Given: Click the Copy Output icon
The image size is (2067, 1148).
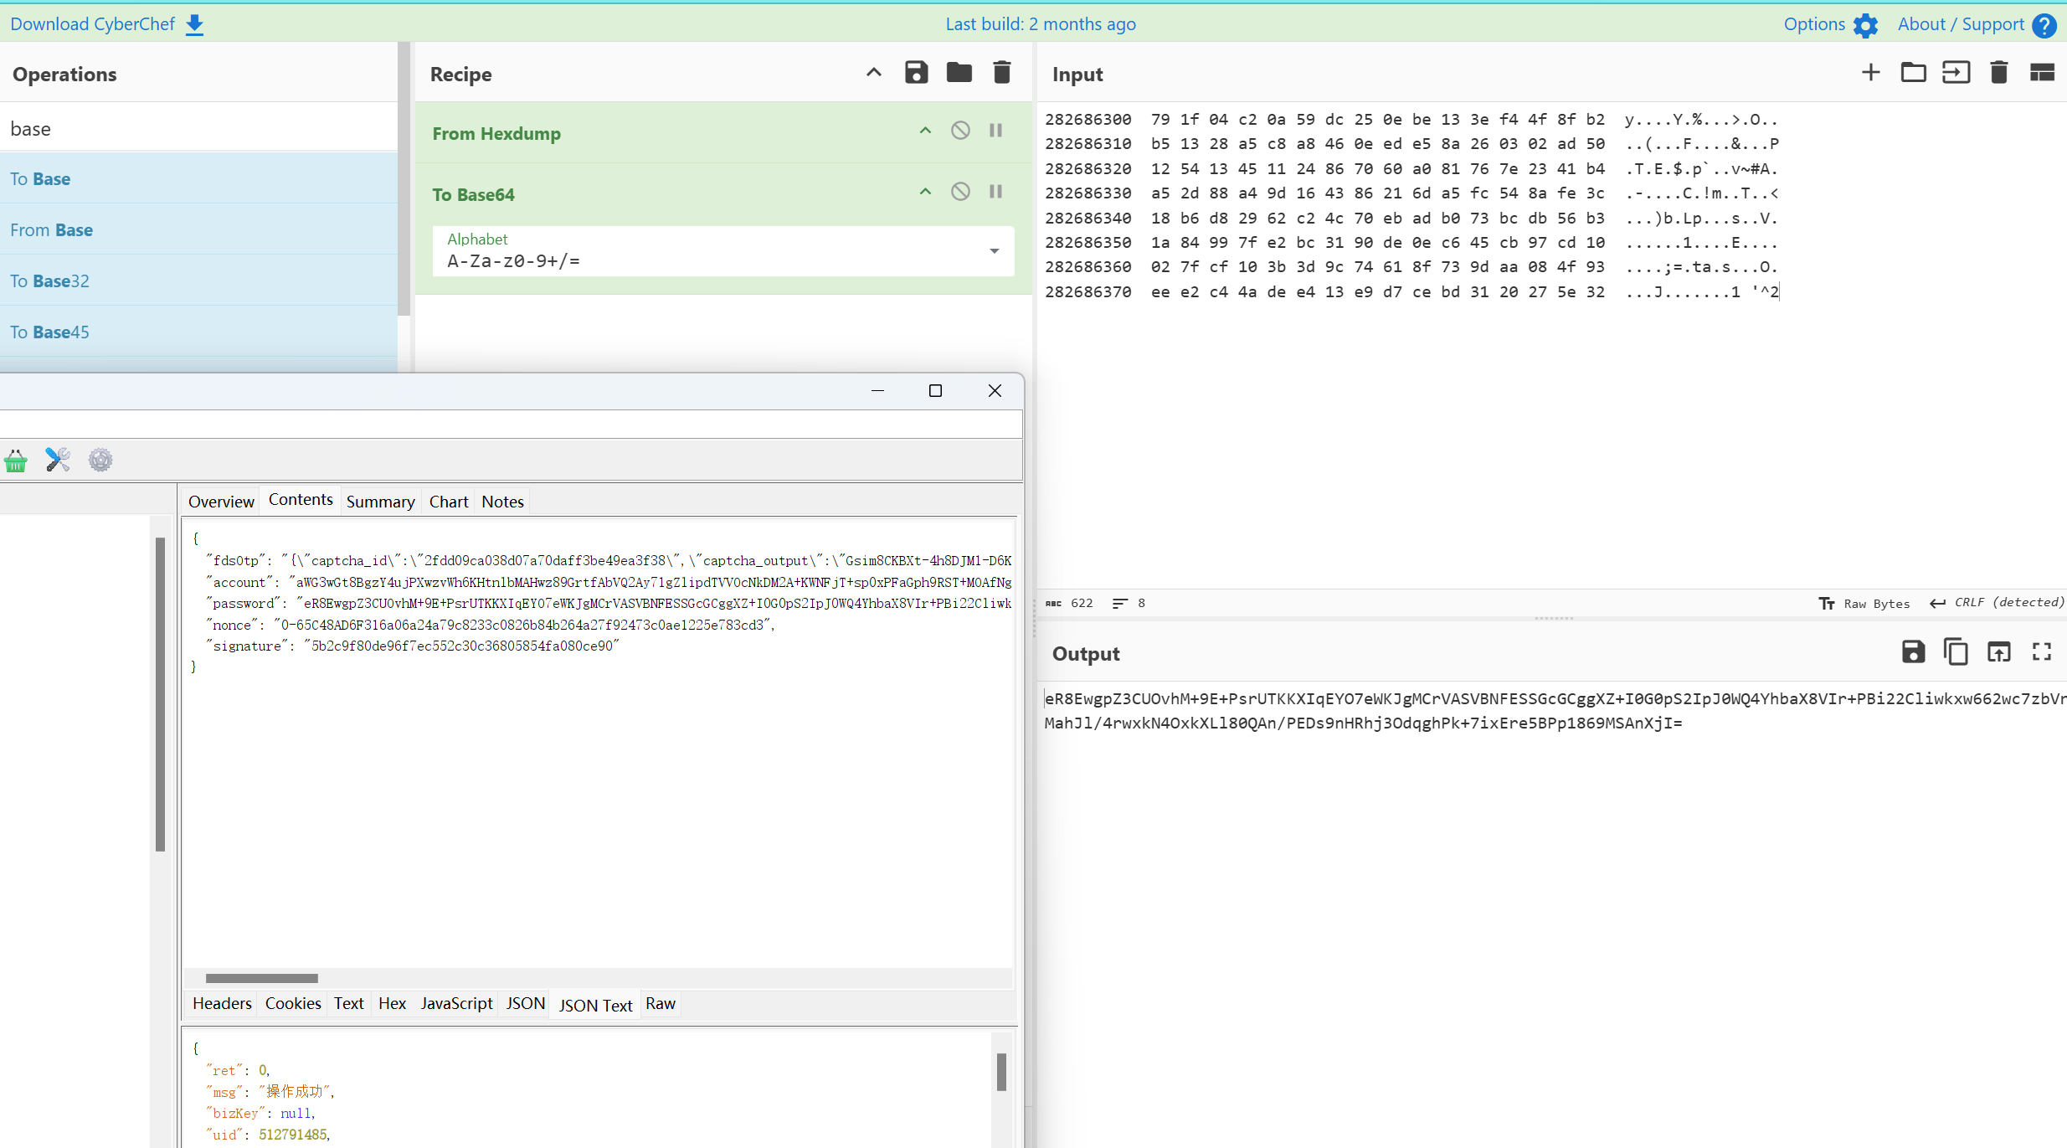Looking at the screenshot, I should coord(1954,651).
